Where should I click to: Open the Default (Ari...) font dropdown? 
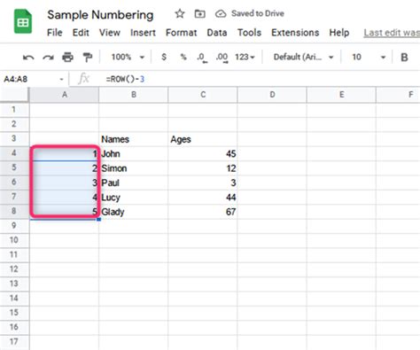(303, 57)
